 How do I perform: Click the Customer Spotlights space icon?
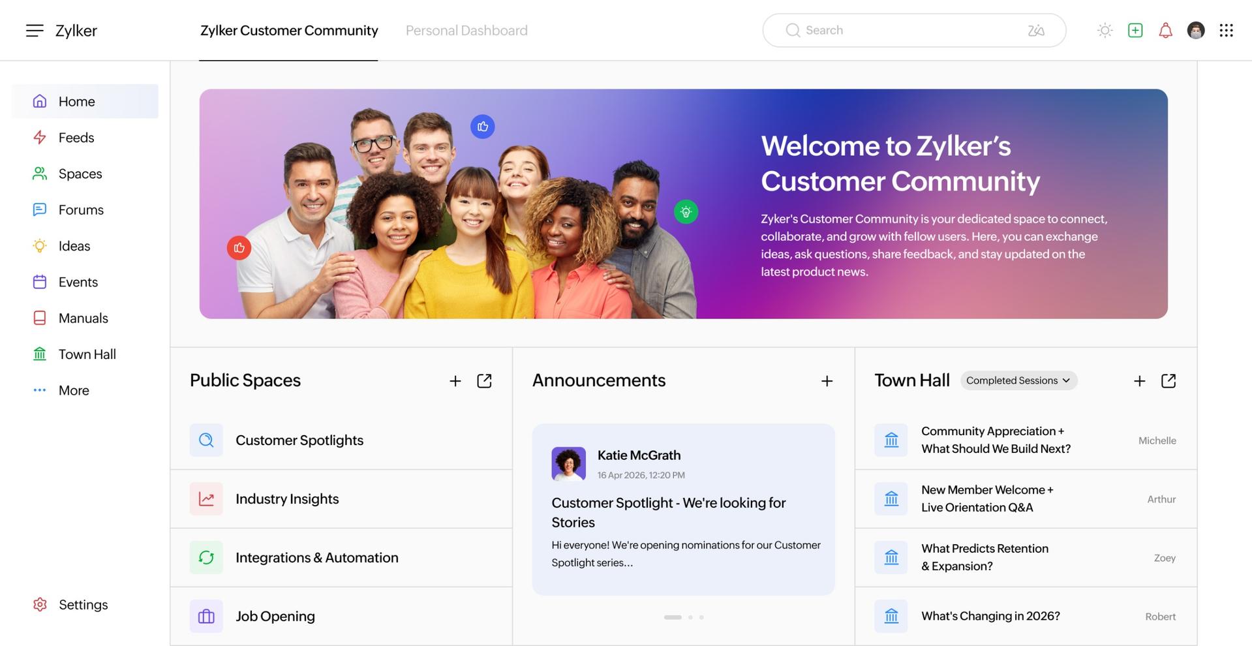pos(206,440)
